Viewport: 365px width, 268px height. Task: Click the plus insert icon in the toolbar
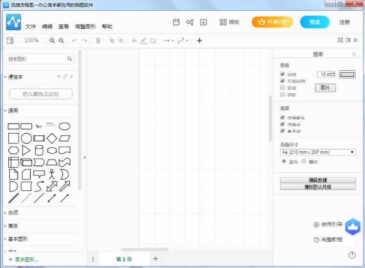[199, 41]
